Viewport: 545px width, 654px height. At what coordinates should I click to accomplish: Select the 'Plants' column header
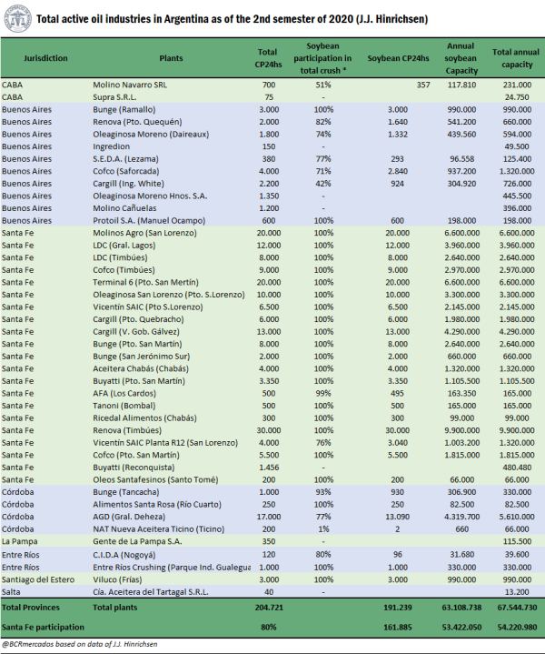[171, 58]
